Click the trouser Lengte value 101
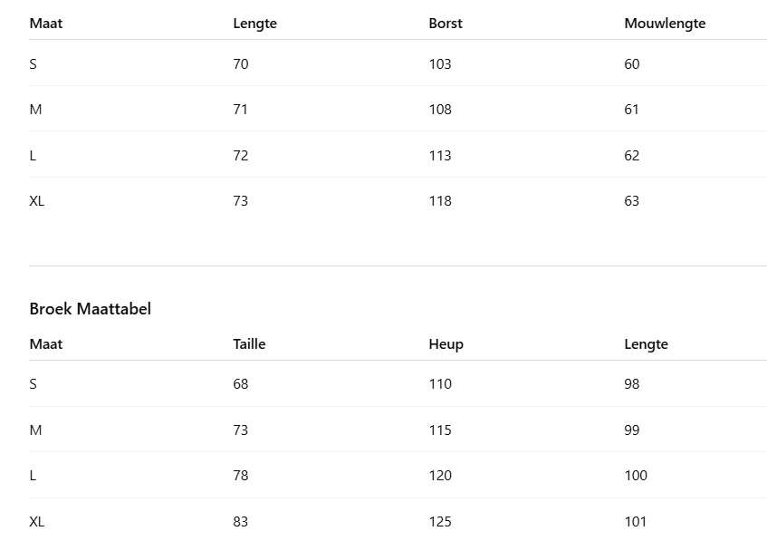767x560 pixels. [x=636, y=522]
